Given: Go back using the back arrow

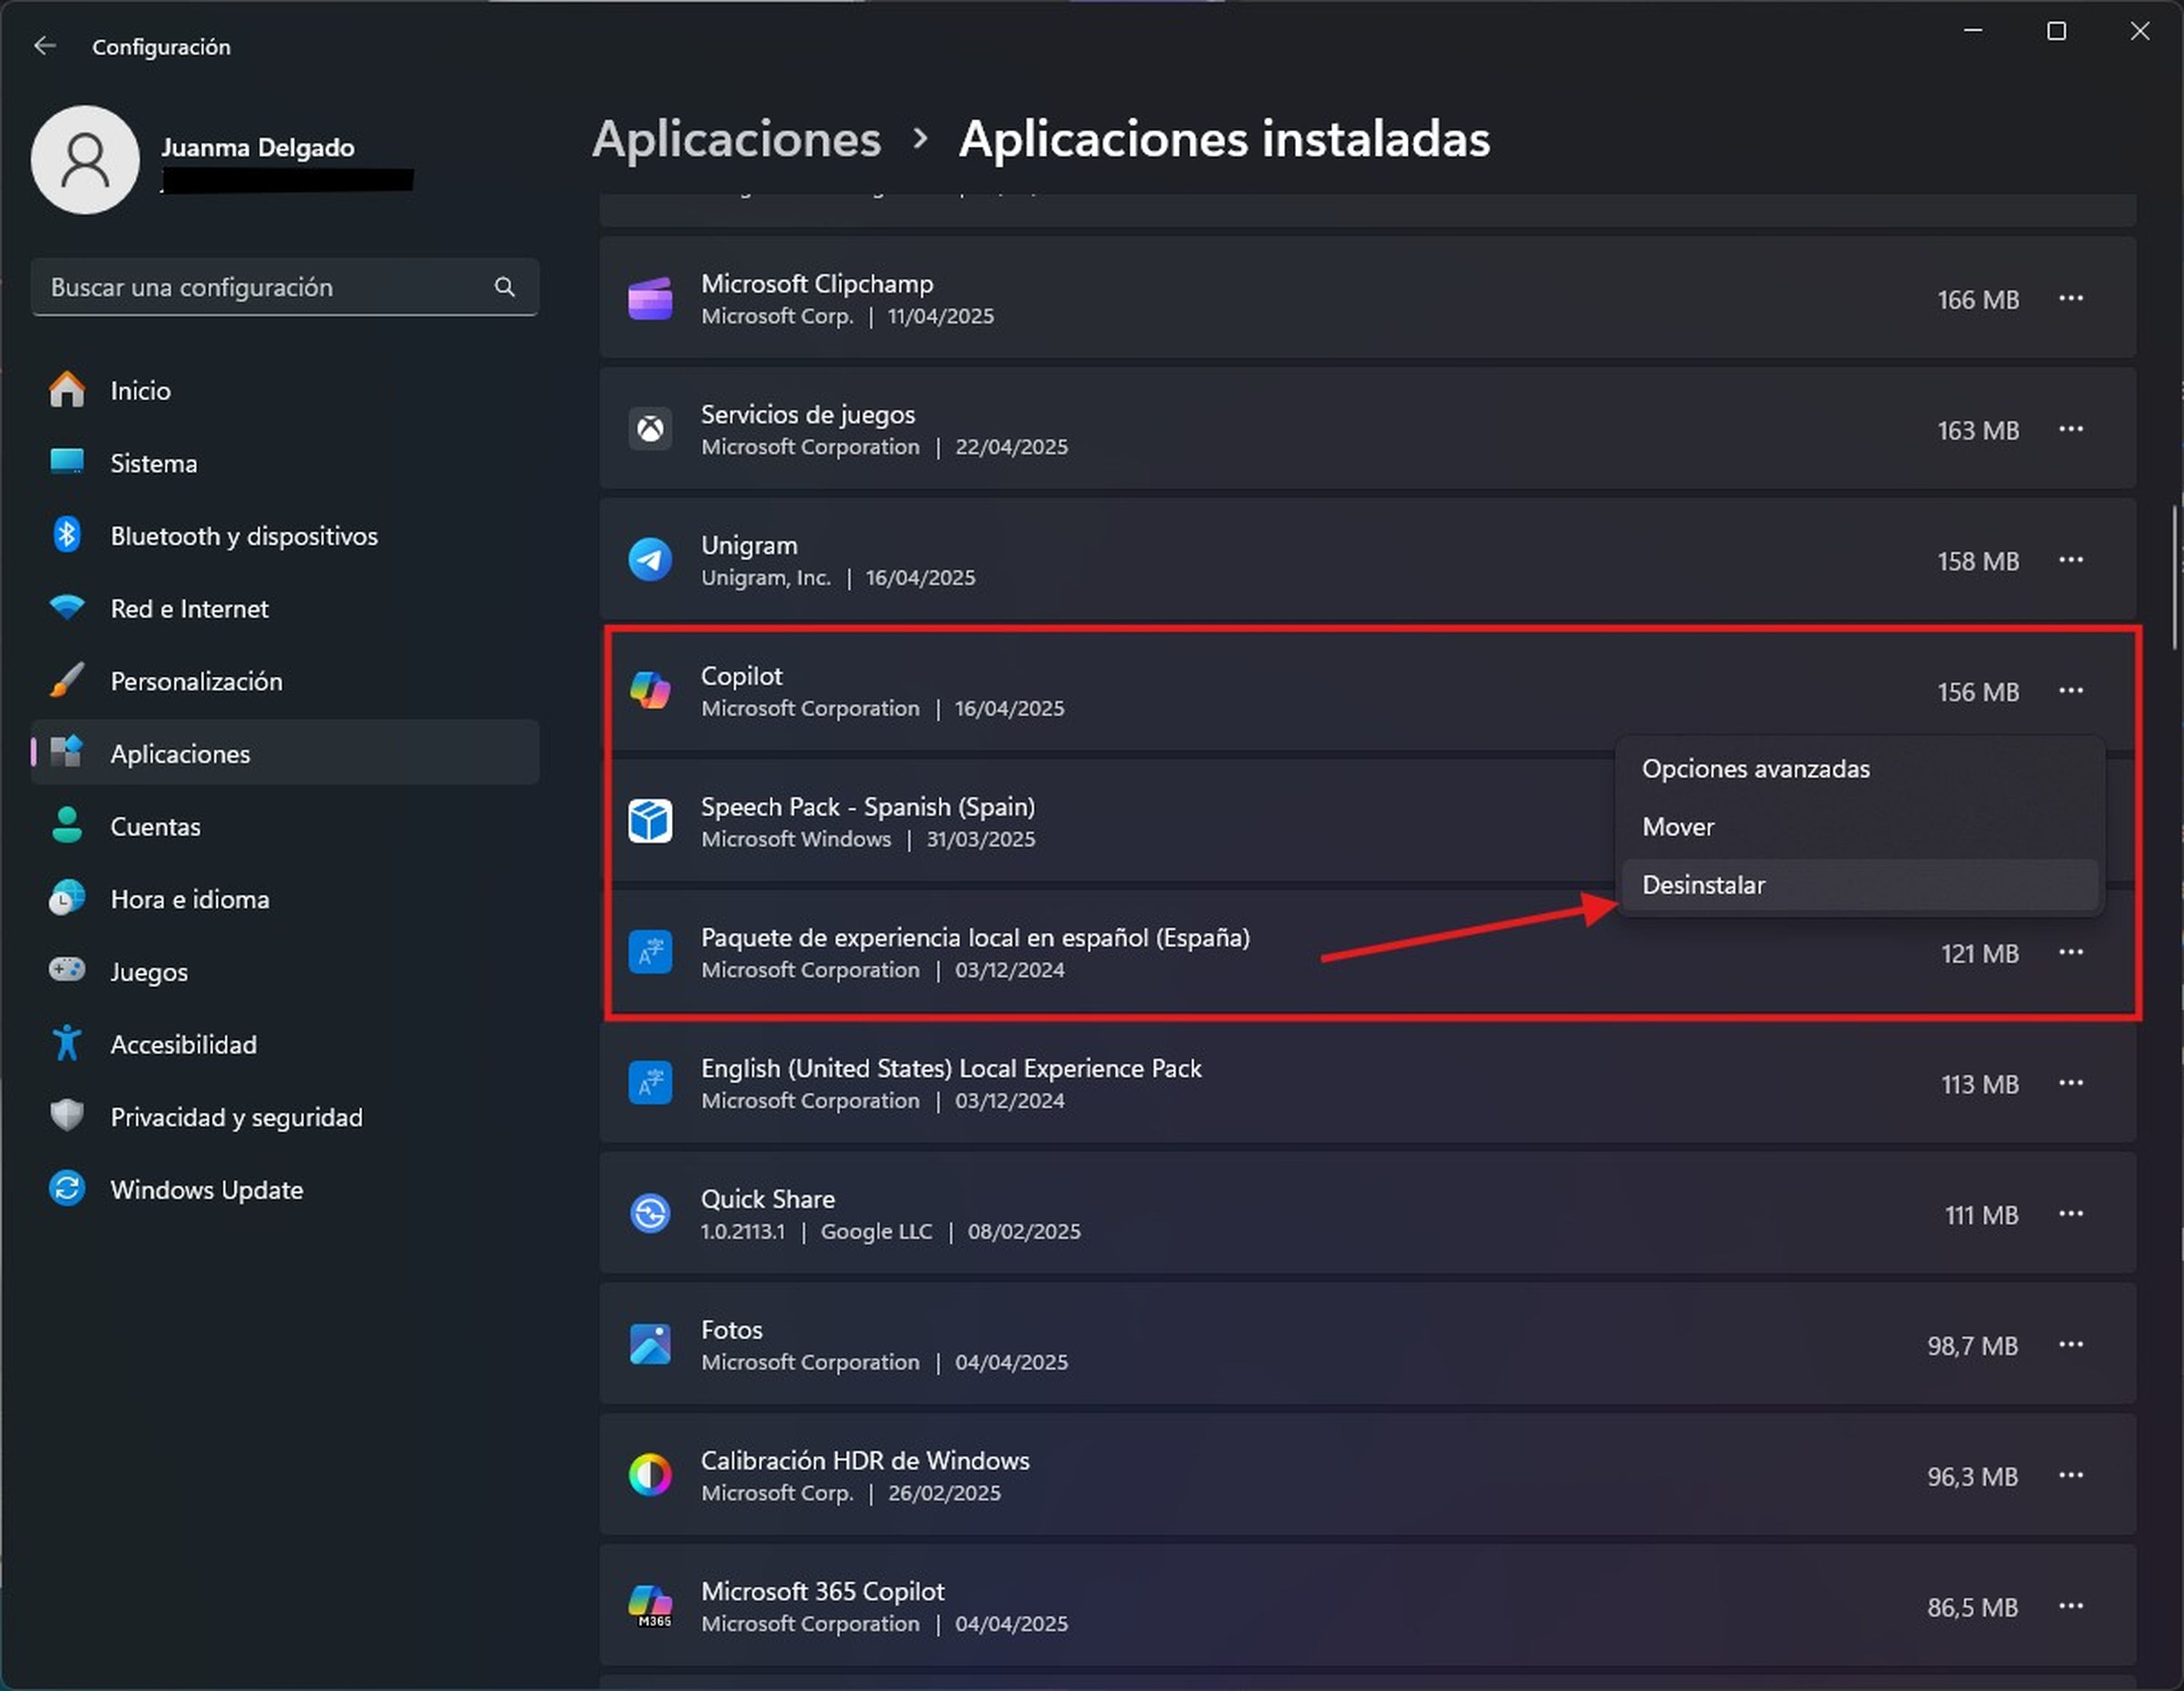Looking at the screenshot, I should pyautogui.click(x=45, y=46).
